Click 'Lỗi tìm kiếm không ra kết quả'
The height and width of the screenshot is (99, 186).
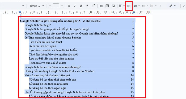coord(69,96)
